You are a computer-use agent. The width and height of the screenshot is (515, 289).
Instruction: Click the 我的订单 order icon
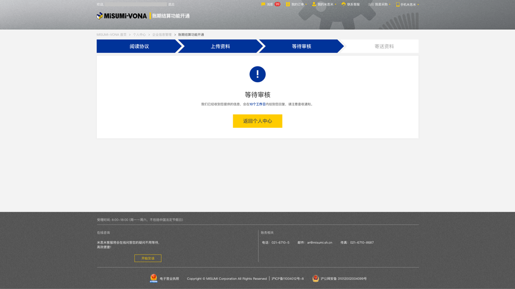click(x=288, y=4)
